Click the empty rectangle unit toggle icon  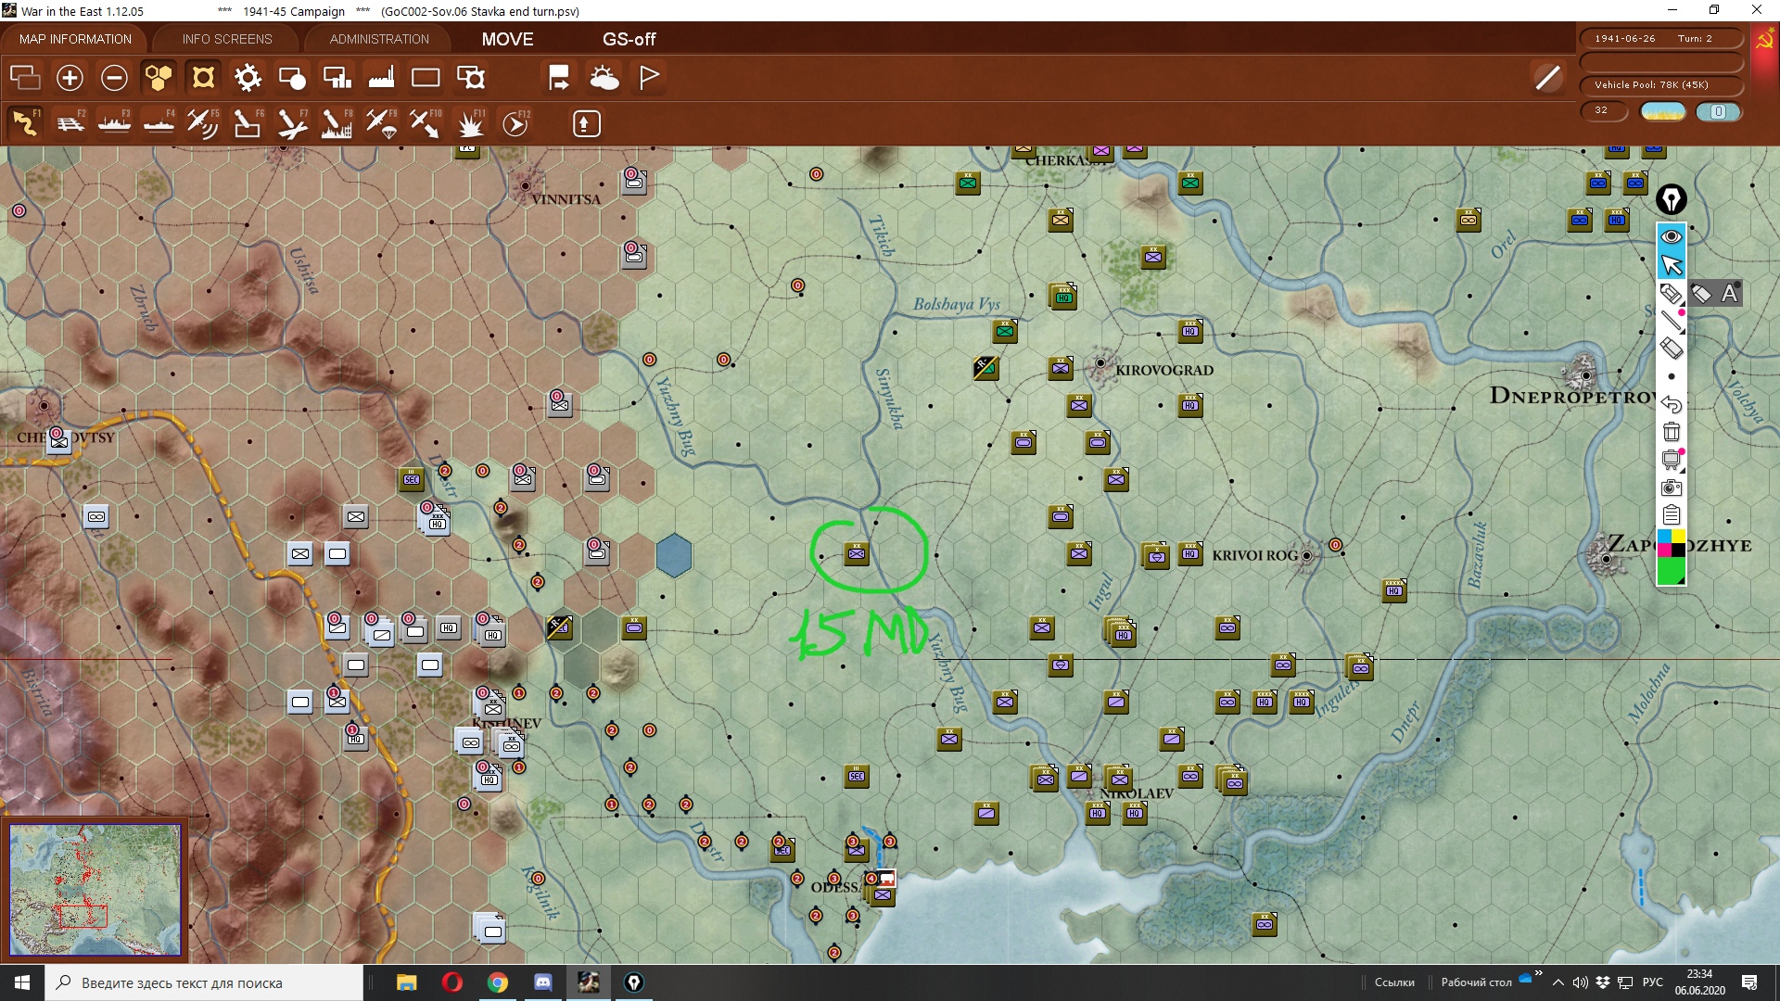tap(426, 78)
